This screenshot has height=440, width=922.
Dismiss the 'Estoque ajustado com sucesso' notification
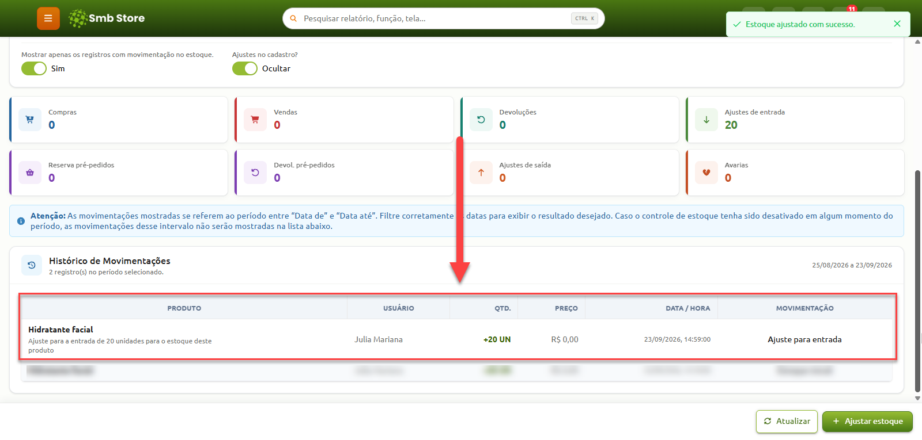[x=897, y=24]
